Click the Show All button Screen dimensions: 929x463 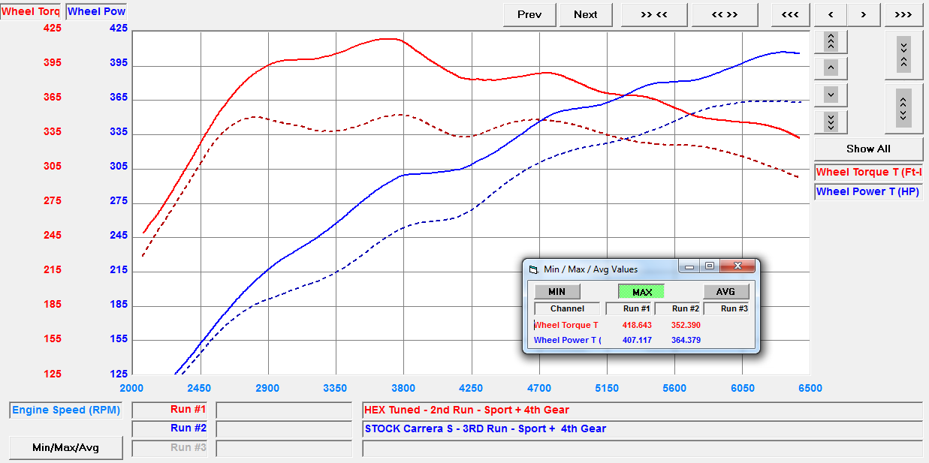(x=868, y=149)
